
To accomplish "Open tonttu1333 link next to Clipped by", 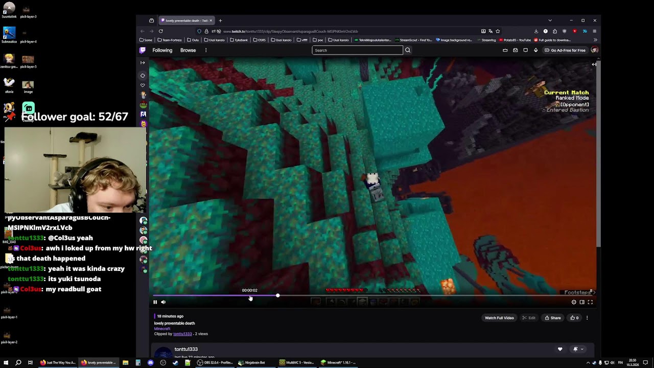I will click(x=182, y=334).
